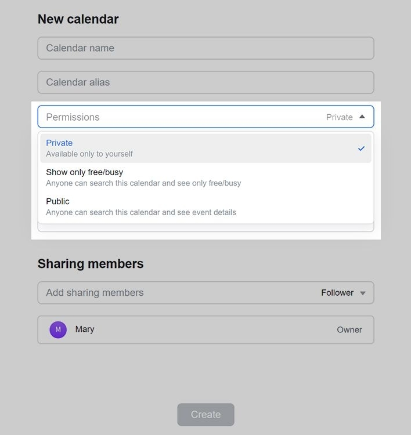411x435 pixels.
Task: Click the partially hidden field below the dropdown list
Action: (x=205, y=228)
